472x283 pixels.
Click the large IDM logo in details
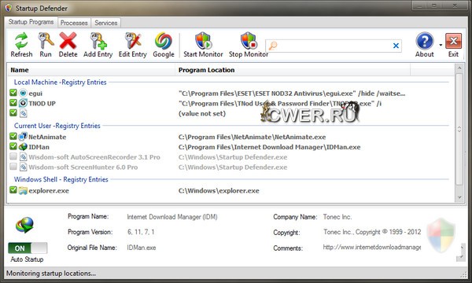coord(24,225)
